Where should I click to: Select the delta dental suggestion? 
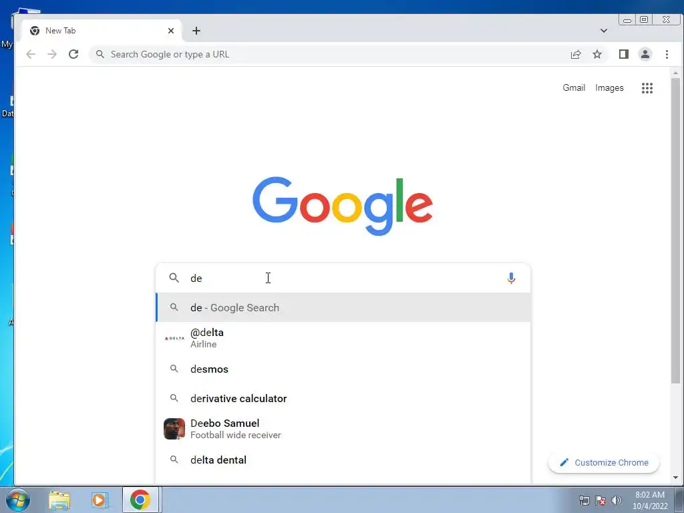coord(343,460)
